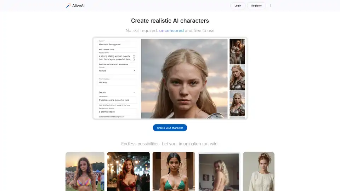Viewport: 340px width, 191px height.
Task: Open the festival gallery image on the left
Action: pyautogui.click(x=85, y=171)
